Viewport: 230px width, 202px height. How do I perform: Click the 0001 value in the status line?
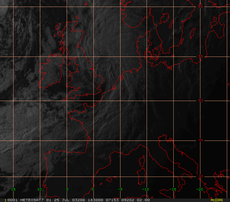pos(12,200)
